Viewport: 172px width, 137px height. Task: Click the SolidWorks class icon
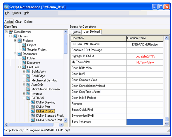click(x=28, y=72)
